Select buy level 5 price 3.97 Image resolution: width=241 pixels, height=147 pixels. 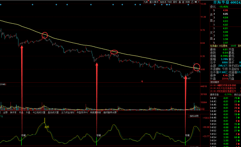(225, 43)
